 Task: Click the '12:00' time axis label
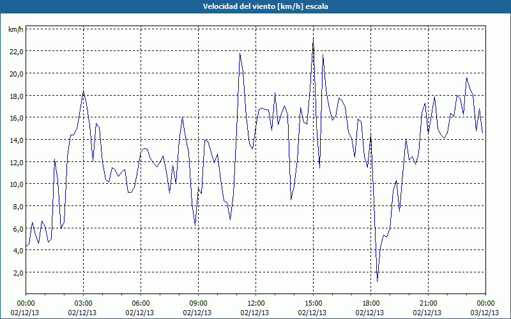(x=256, y=304)
